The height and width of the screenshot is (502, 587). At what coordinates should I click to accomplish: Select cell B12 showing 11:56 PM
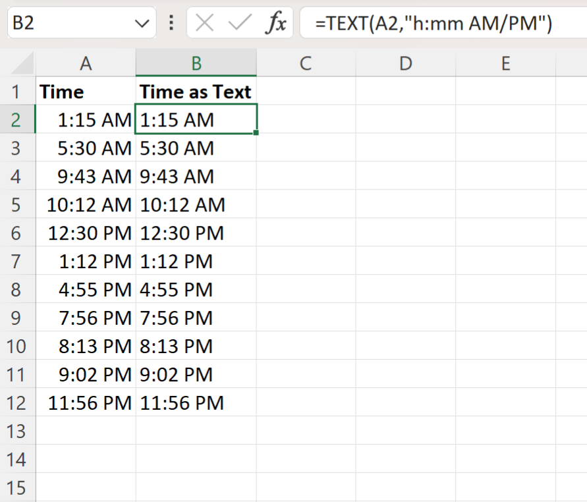click(x=196, y=403)
